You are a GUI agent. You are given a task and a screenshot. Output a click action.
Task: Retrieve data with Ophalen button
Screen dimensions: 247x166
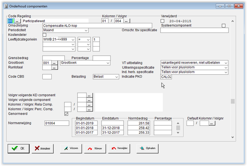click(x=147, y=148)
